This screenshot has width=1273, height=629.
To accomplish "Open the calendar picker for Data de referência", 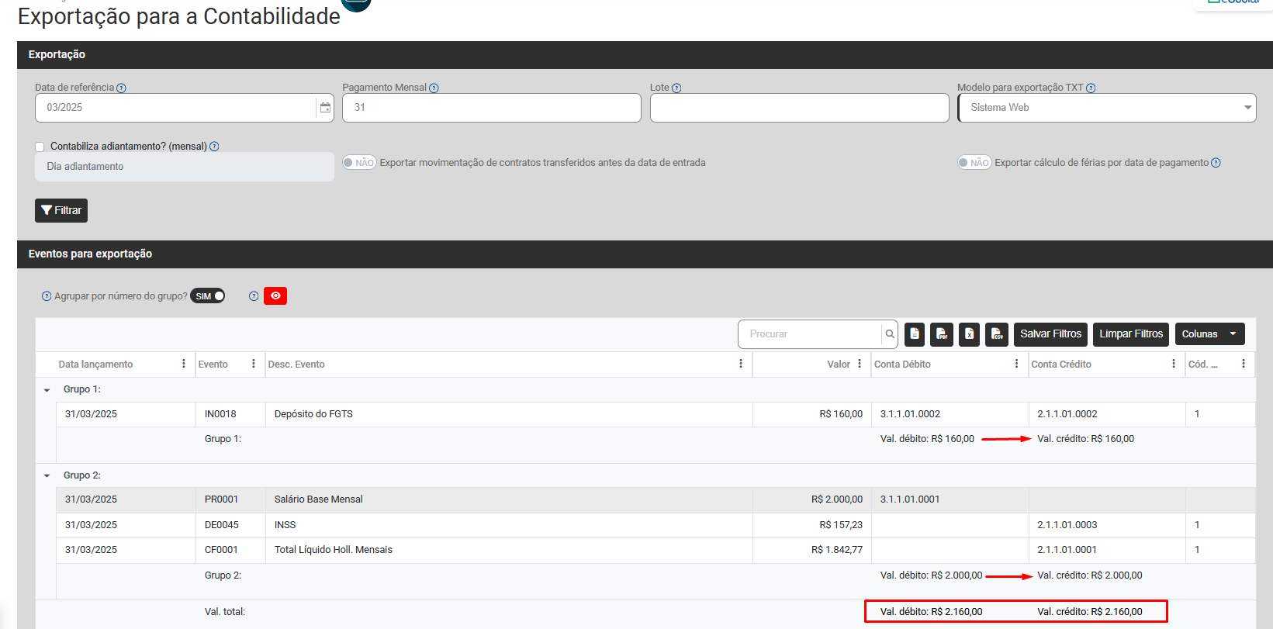I will 325,108.
